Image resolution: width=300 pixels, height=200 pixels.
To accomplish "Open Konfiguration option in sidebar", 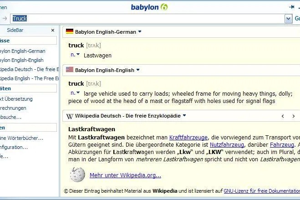I will (x=14, y=147).
